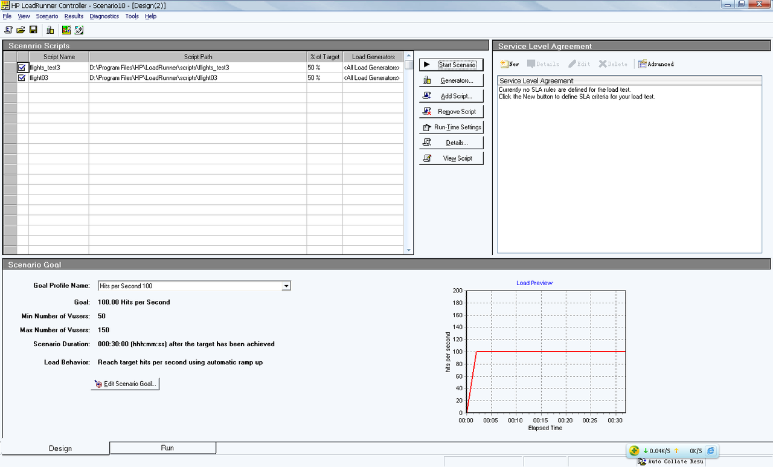Click the flight03 script path cell
773x467 pixels.
coord(197,78)
